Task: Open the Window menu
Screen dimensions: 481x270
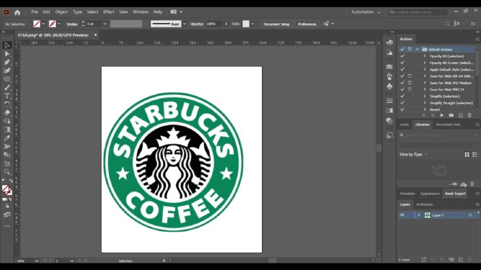Action: click(141, 12)
